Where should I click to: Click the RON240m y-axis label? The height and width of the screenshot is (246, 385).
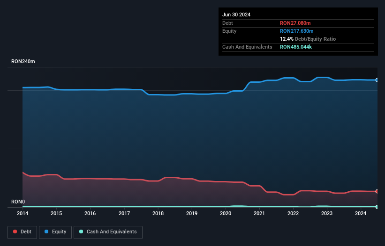(23, 61)
